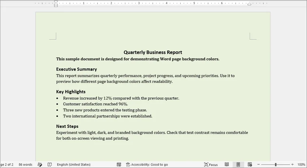Open the track changes status icon
Image resolution: width=307 pixels, height=168 pixels.
click(40, 164)
